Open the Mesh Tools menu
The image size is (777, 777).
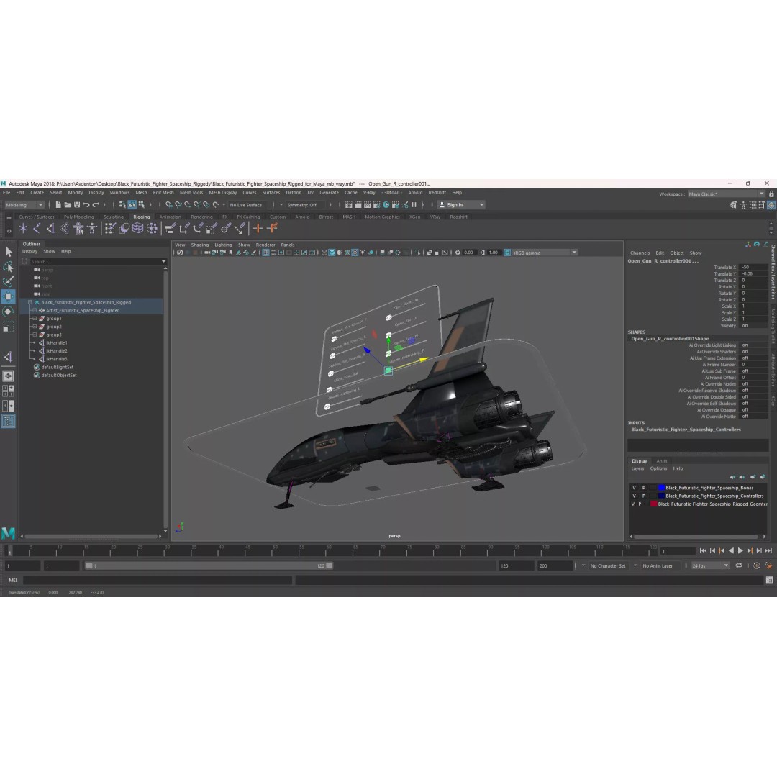pyautogui.click(x=191, y=193)
